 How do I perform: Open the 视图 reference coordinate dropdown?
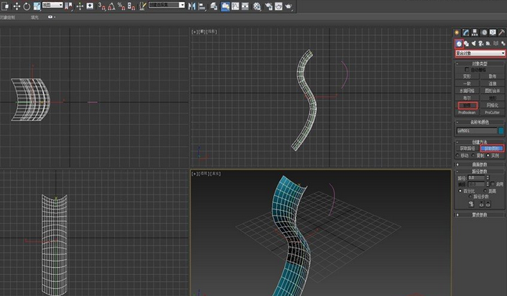[x=52, y=5]
